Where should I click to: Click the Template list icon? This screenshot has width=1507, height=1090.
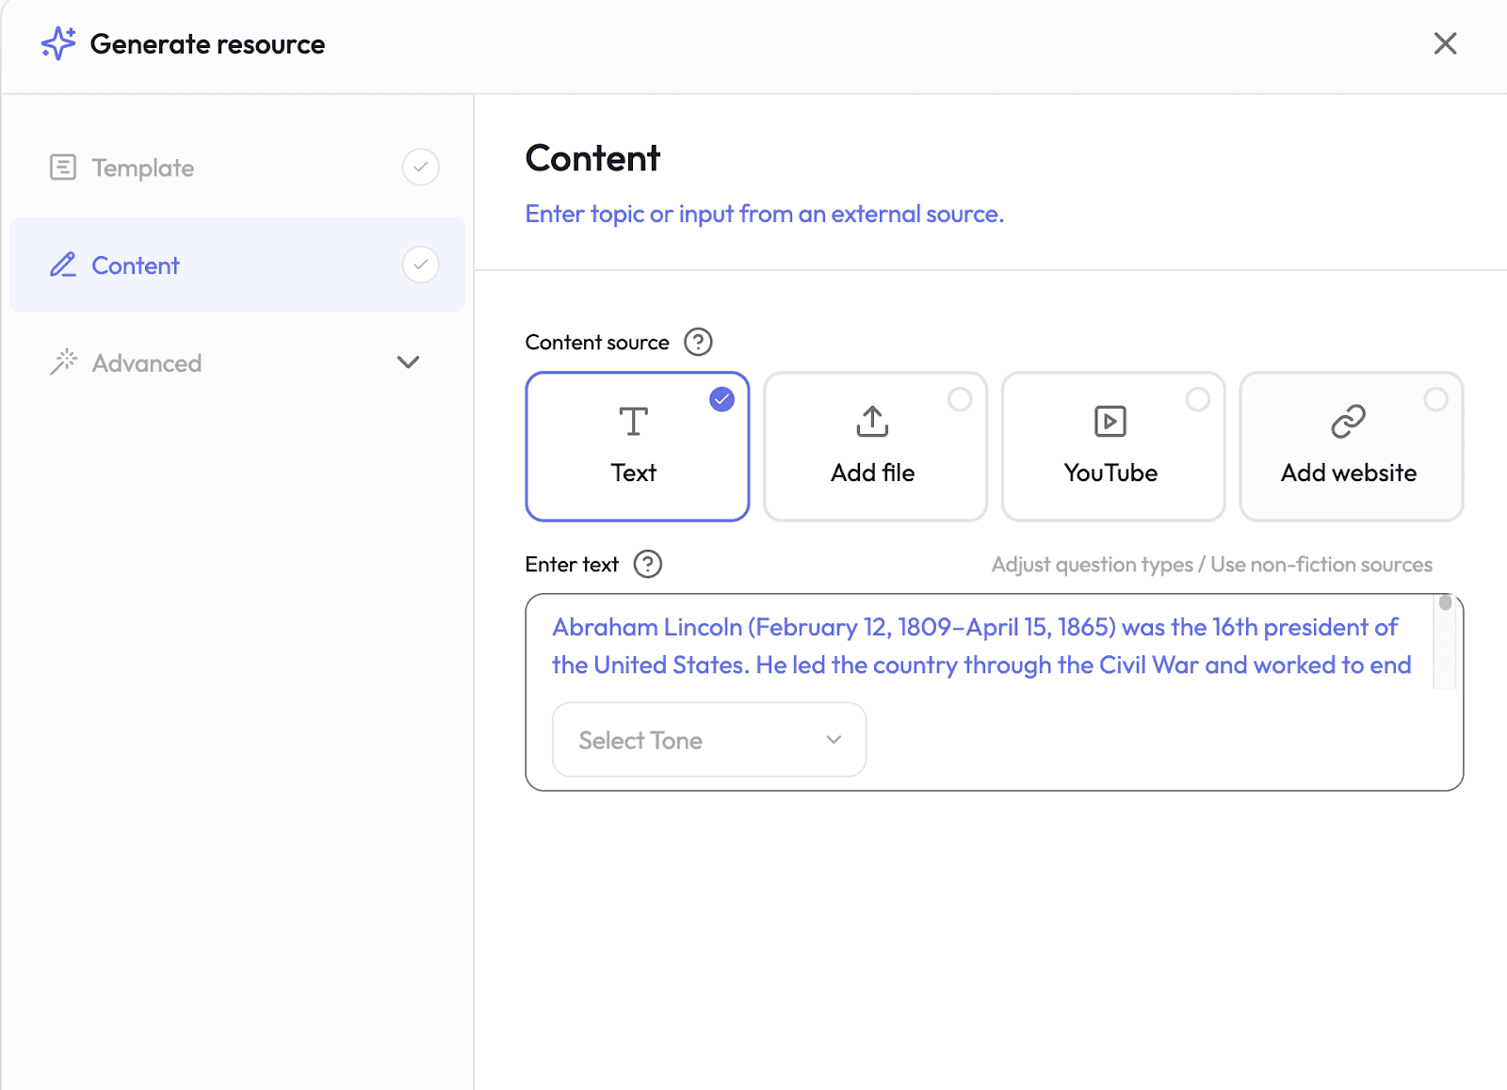[62, 168]
